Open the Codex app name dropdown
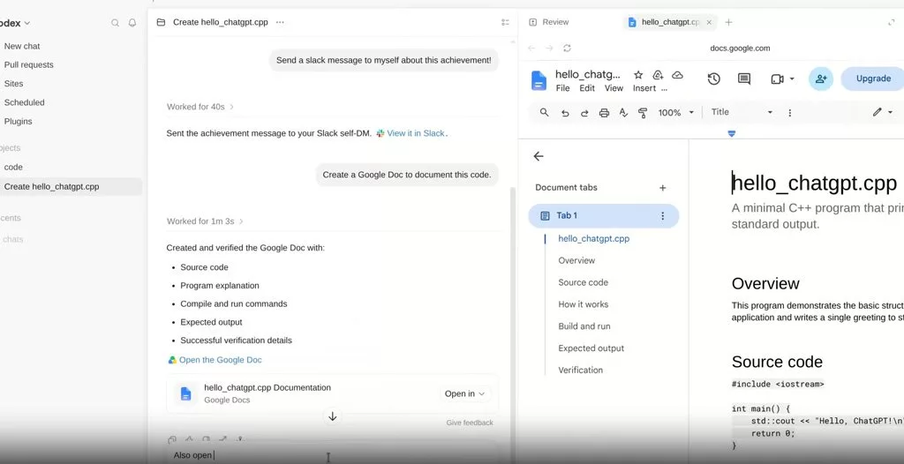This screenshot has height=464, width=904. [14, 23]
